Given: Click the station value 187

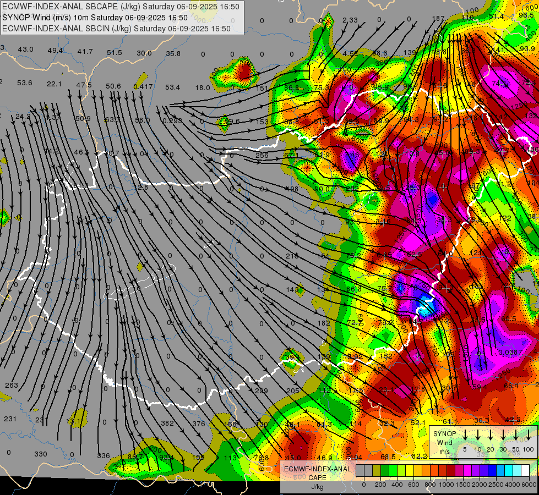Looking at the screenshot, I should [438, 19].
